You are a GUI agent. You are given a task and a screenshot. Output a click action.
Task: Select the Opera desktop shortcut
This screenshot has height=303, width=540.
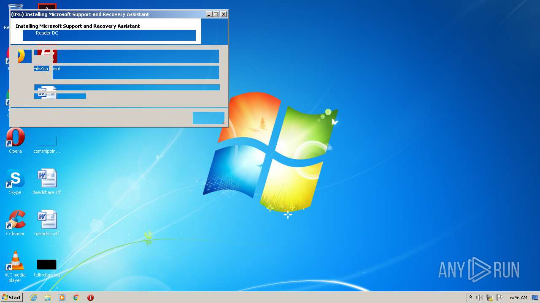pos(15,141)
